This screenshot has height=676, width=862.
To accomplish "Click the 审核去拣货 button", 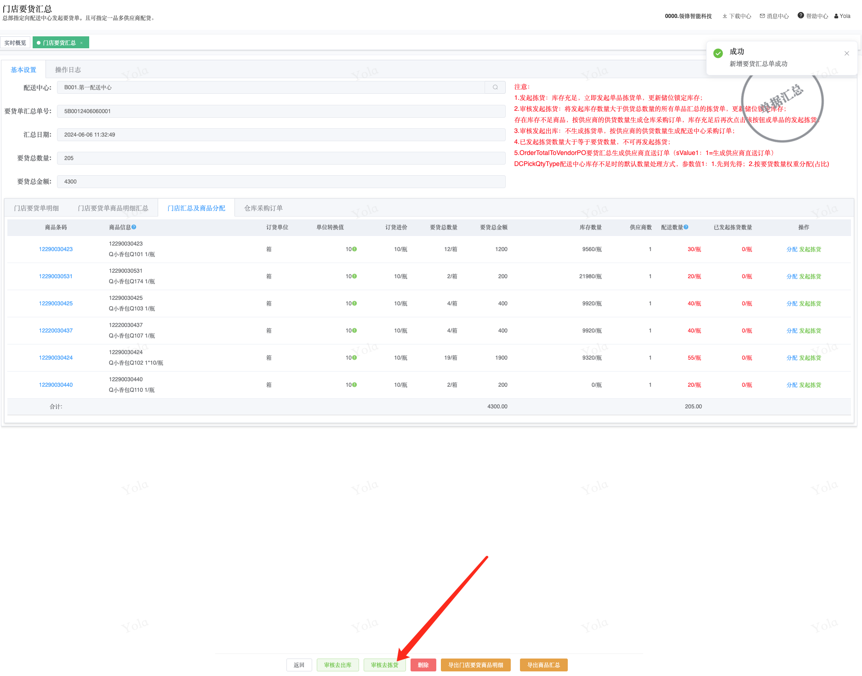I will pos(384,665).
